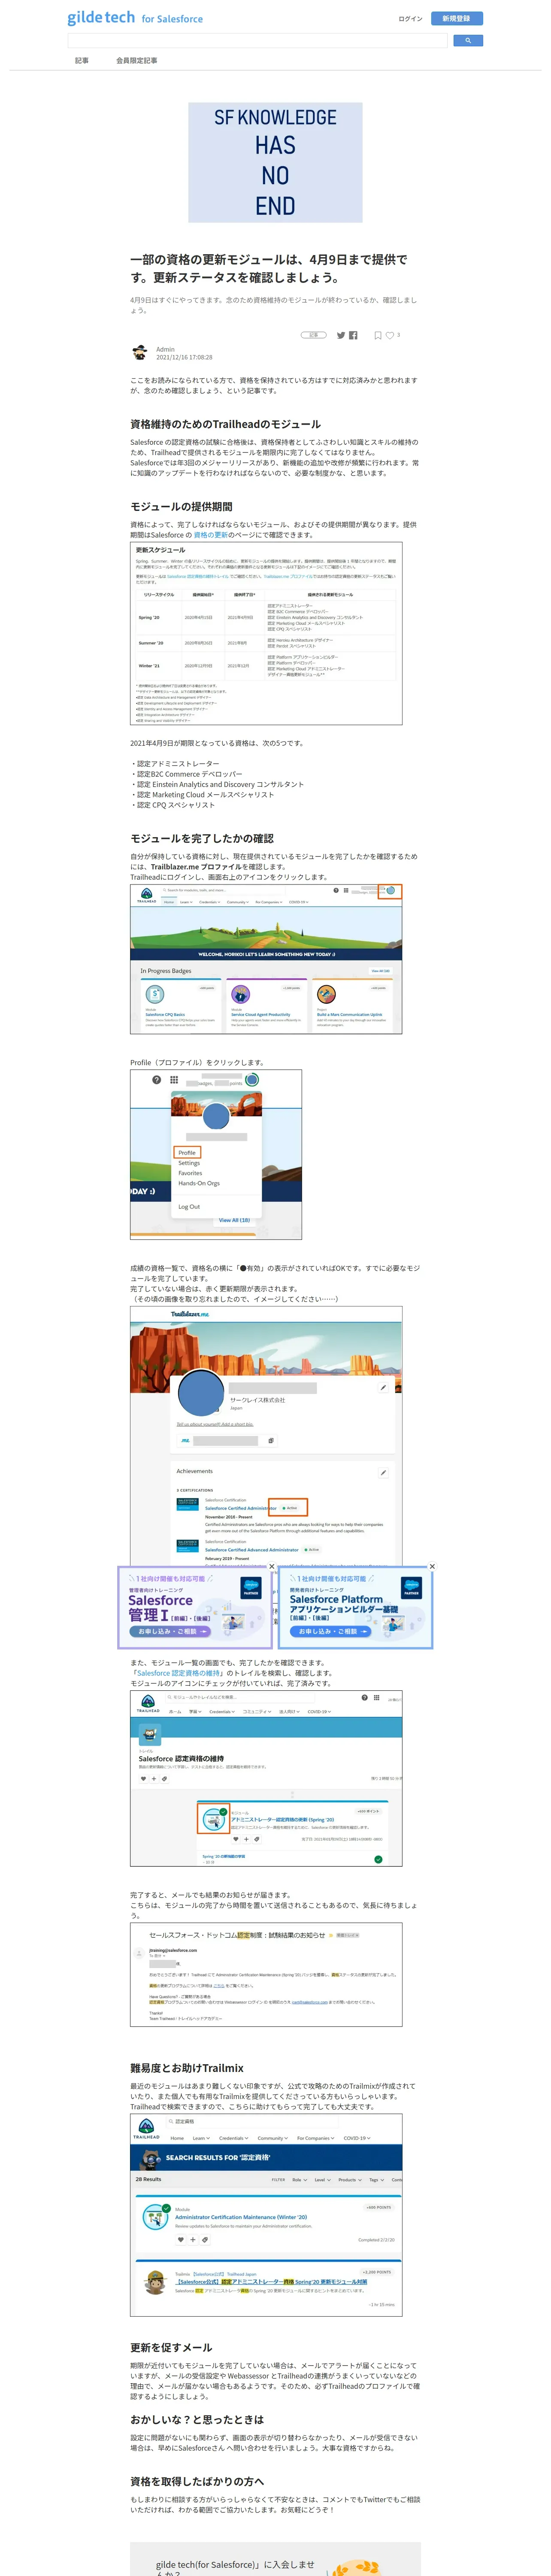Click the 記事 category tag pill
Viewport: 551px width, 2576px height.
314,335
